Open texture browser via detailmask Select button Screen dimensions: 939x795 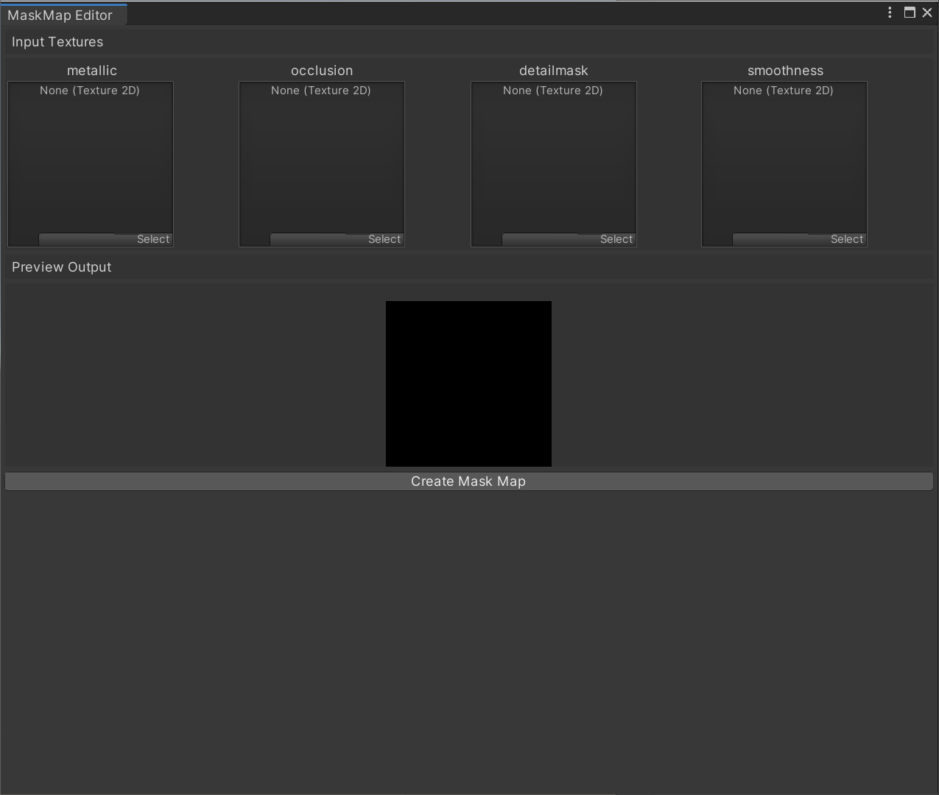pos(616,239)
